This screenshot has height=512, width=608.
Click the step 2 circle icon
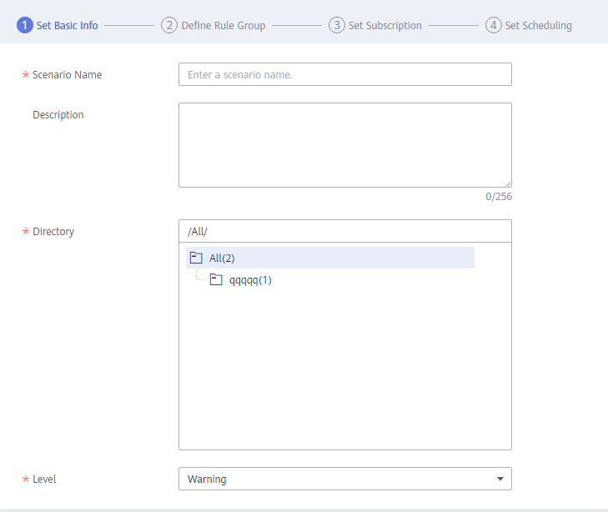(169, 25)
